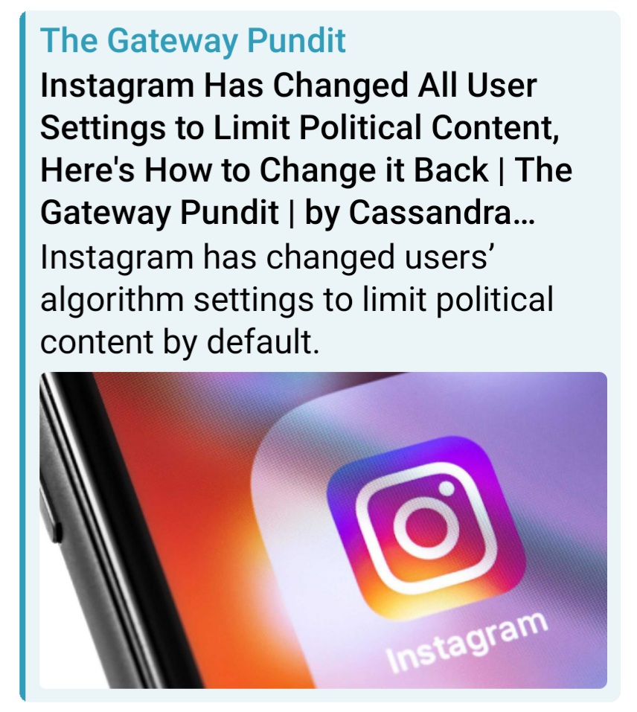This screenshot has width=637, height=712.
Task: Click headline text "Settings to Limit Political Content,"
Action: point(300,128)
